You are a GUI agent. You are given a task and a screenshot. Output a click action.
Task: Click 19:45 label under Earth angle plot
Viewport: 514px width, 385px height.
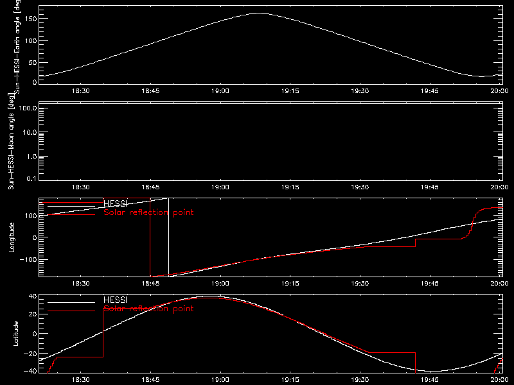point(430,91)
